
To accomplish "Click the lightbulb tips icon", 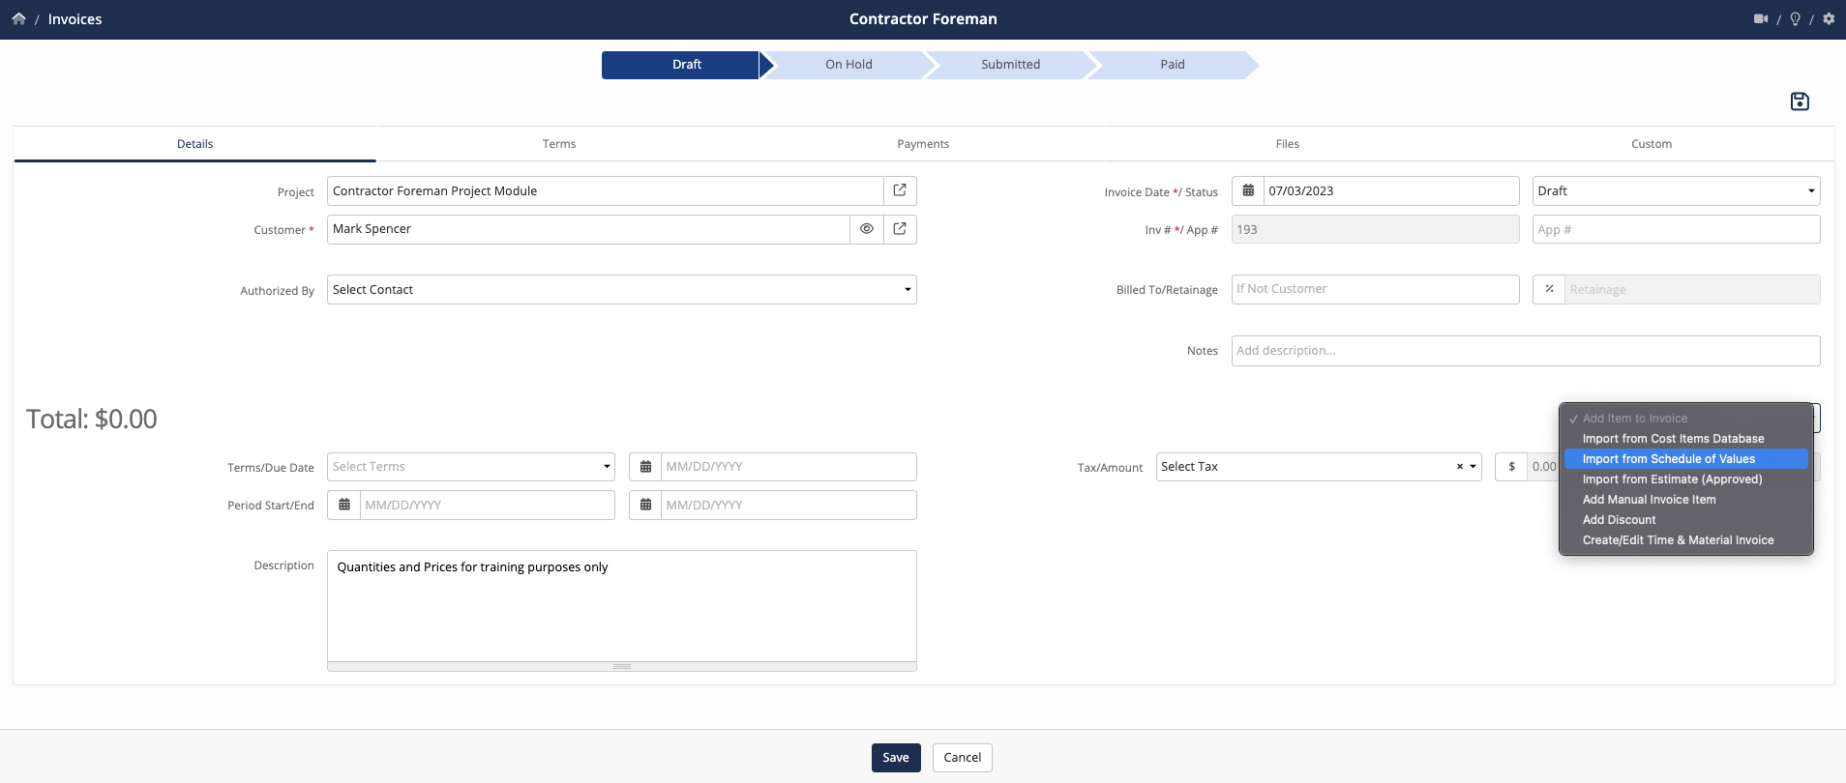I will click(1795, 18).
